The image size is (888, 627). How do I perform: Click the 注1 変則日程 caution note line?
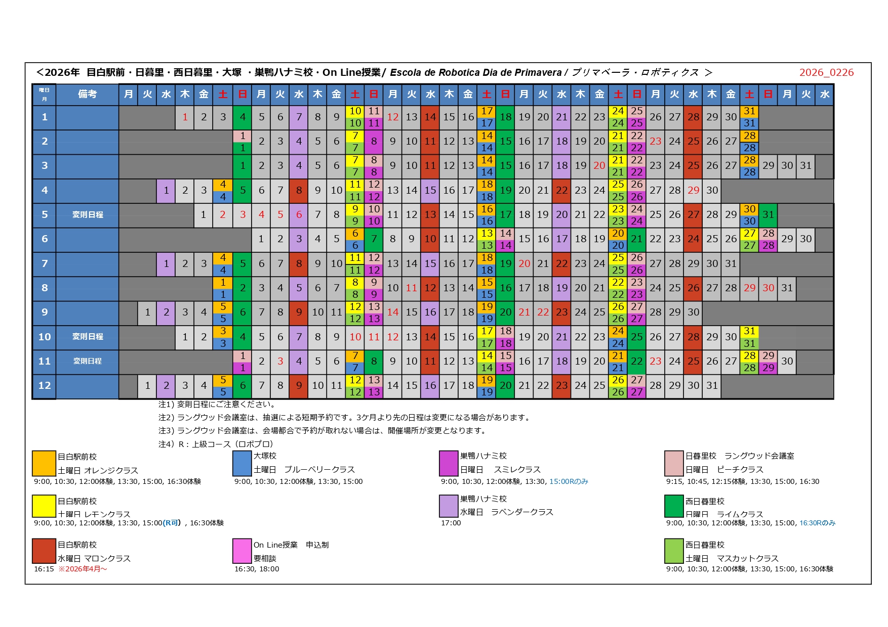pos(217,405)
